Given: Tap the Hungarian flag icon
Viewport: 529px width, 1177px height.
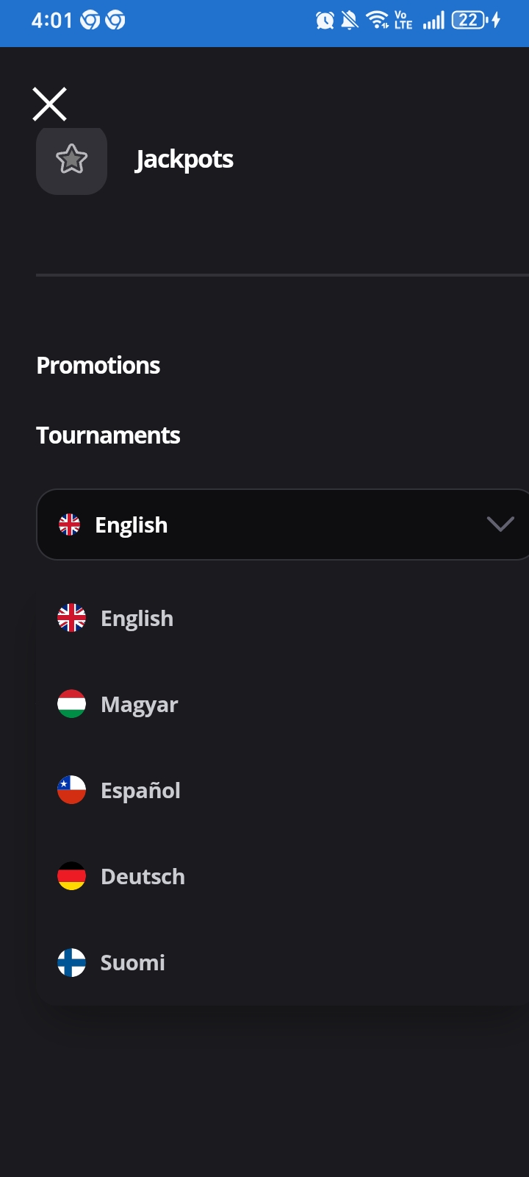Looking at the screenshot, I should (x=72, y=705).
